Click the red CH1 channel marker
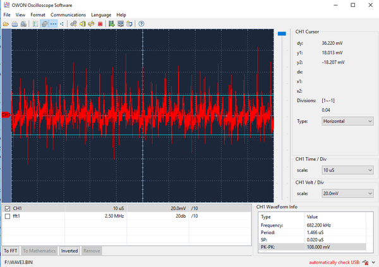The height and width of the screenshot is (267, 379). [x=5, y=114]
